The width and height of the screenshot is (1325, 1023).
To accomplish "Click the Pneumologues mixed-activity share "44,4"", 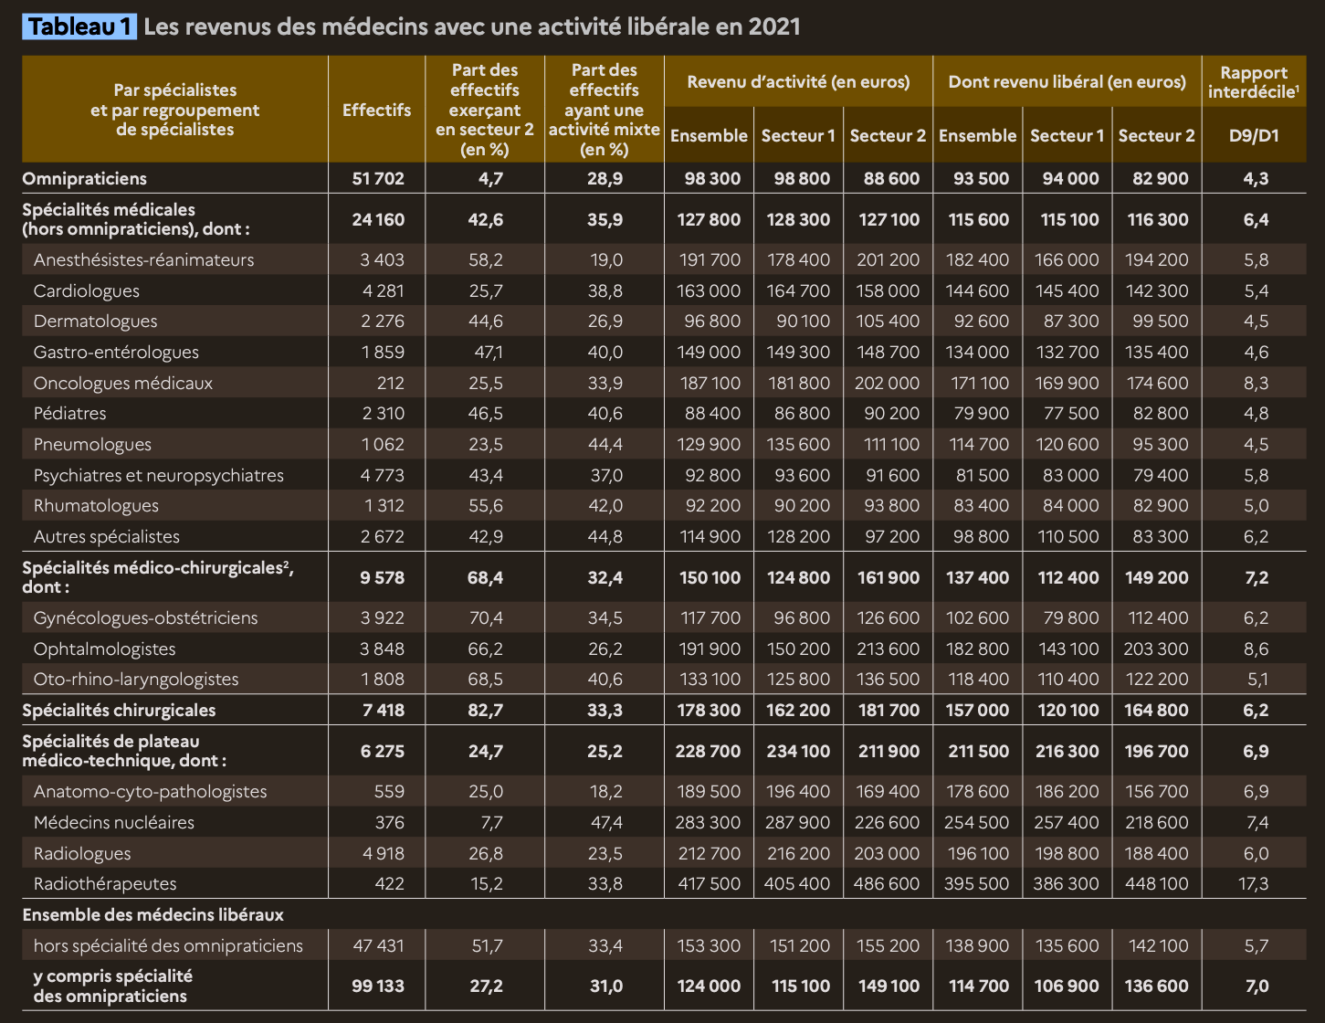I will tap(605, 444).
